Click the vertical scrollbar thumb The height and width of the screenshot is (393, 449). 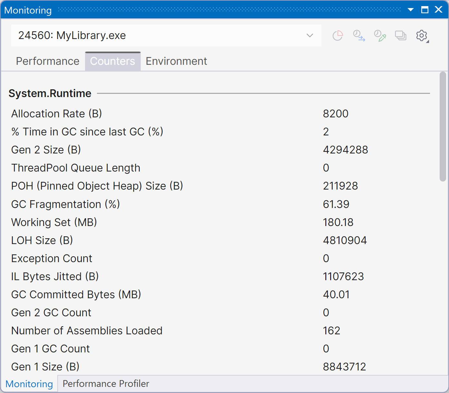point(443,126)
